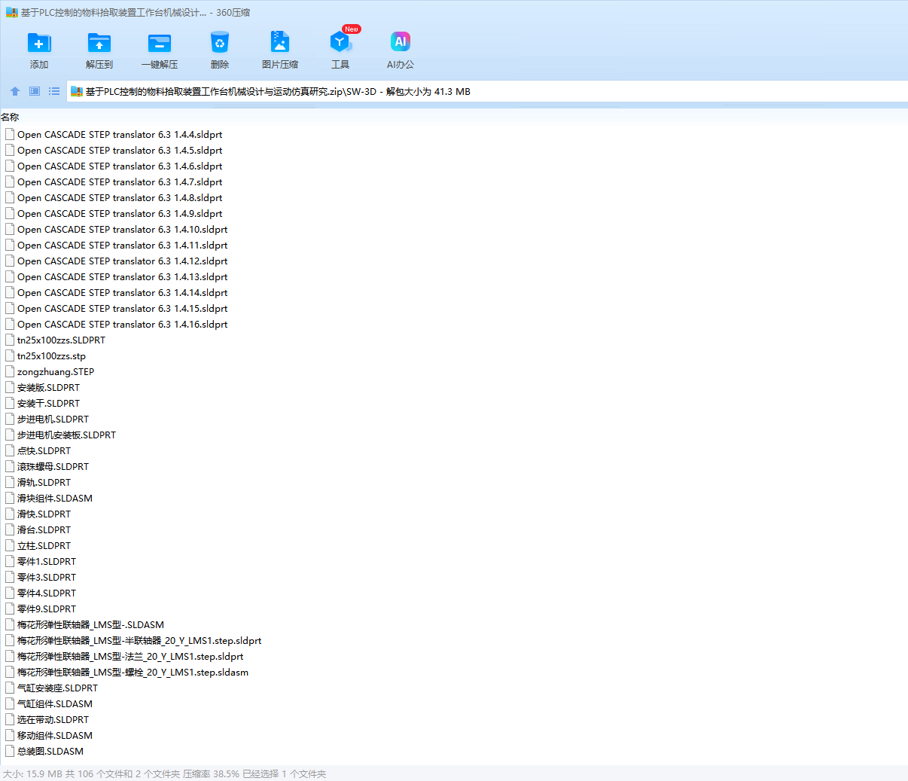Select Open CASCADE STEP translator 6.3 1.4.11.sldprt
The width and height of the screenshot is (908, 781).
pyautogui.click(x=123, y=245)
